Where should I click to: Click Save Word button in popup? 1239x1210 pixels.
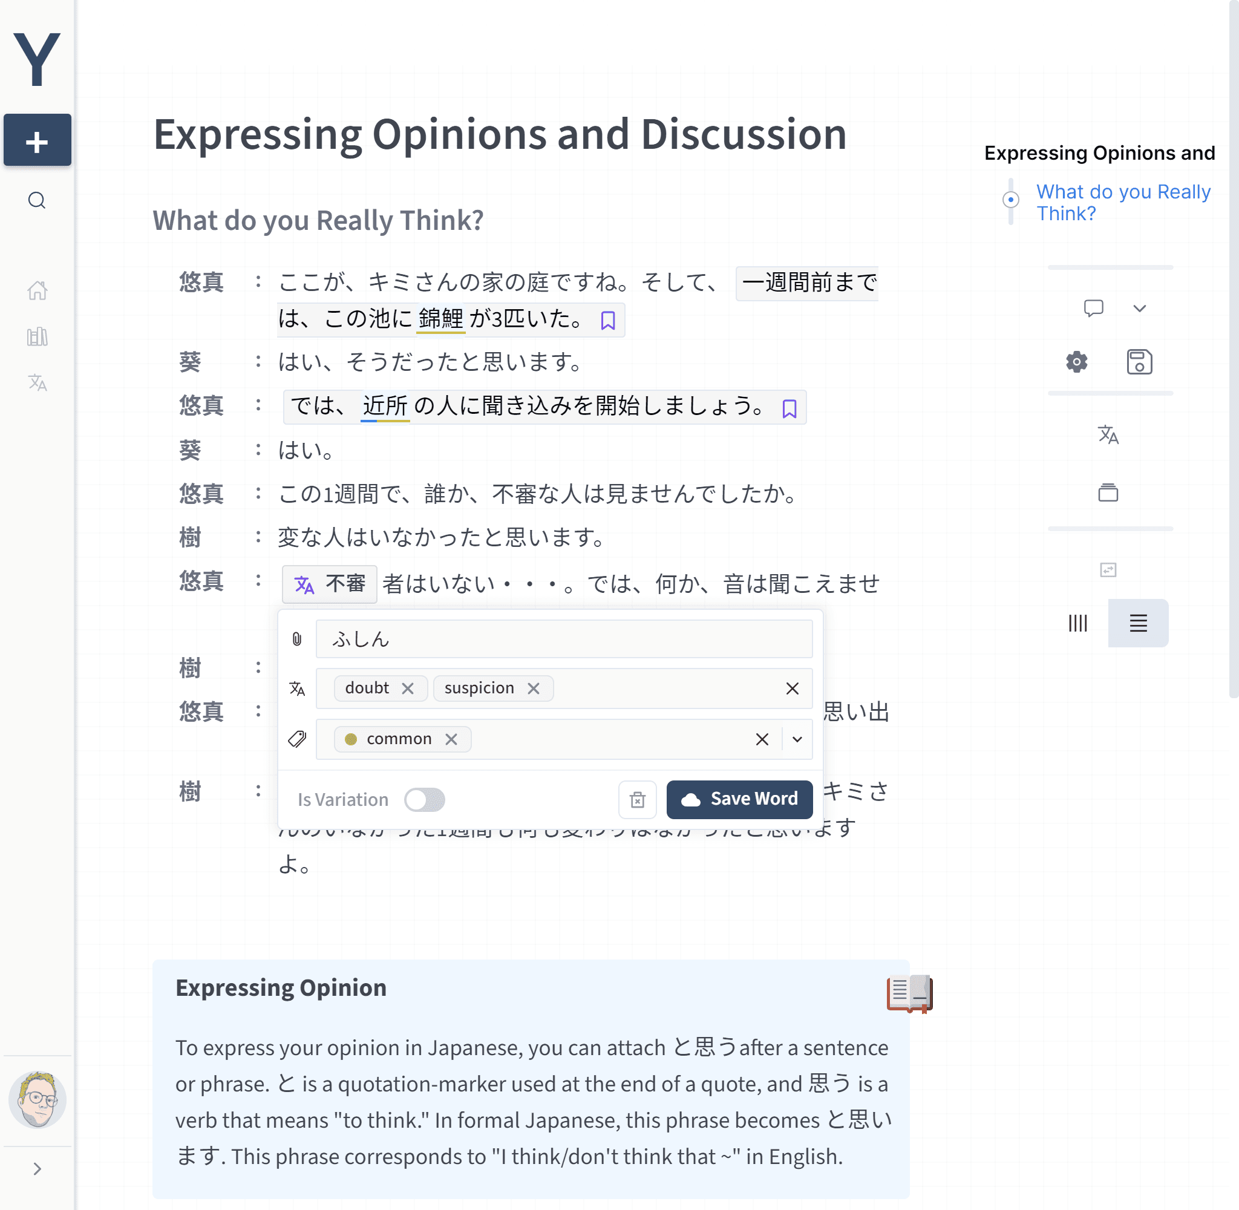pos(742,798)
